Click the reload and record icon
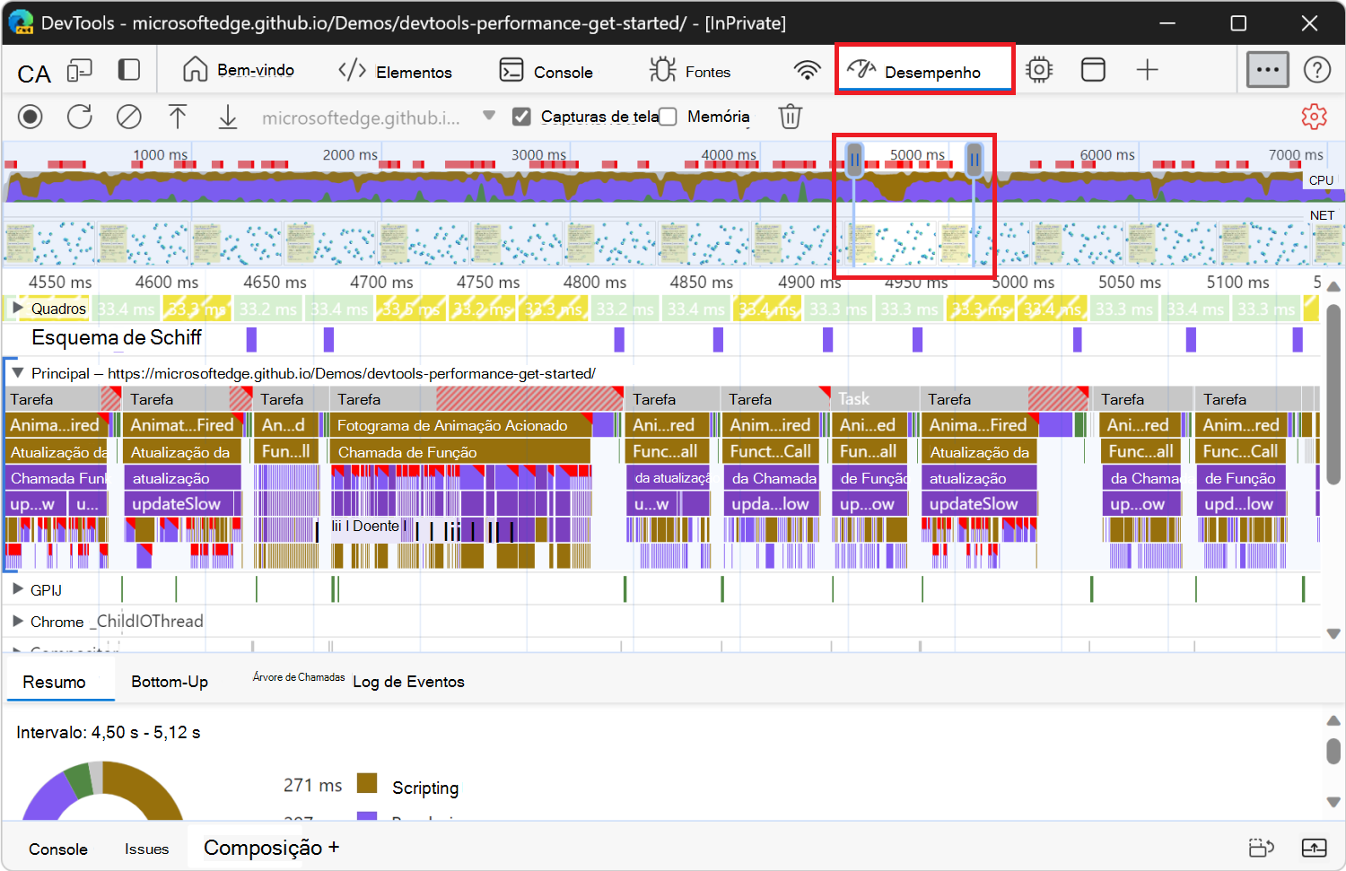The image size is (1346, 871). coord(80,117)
